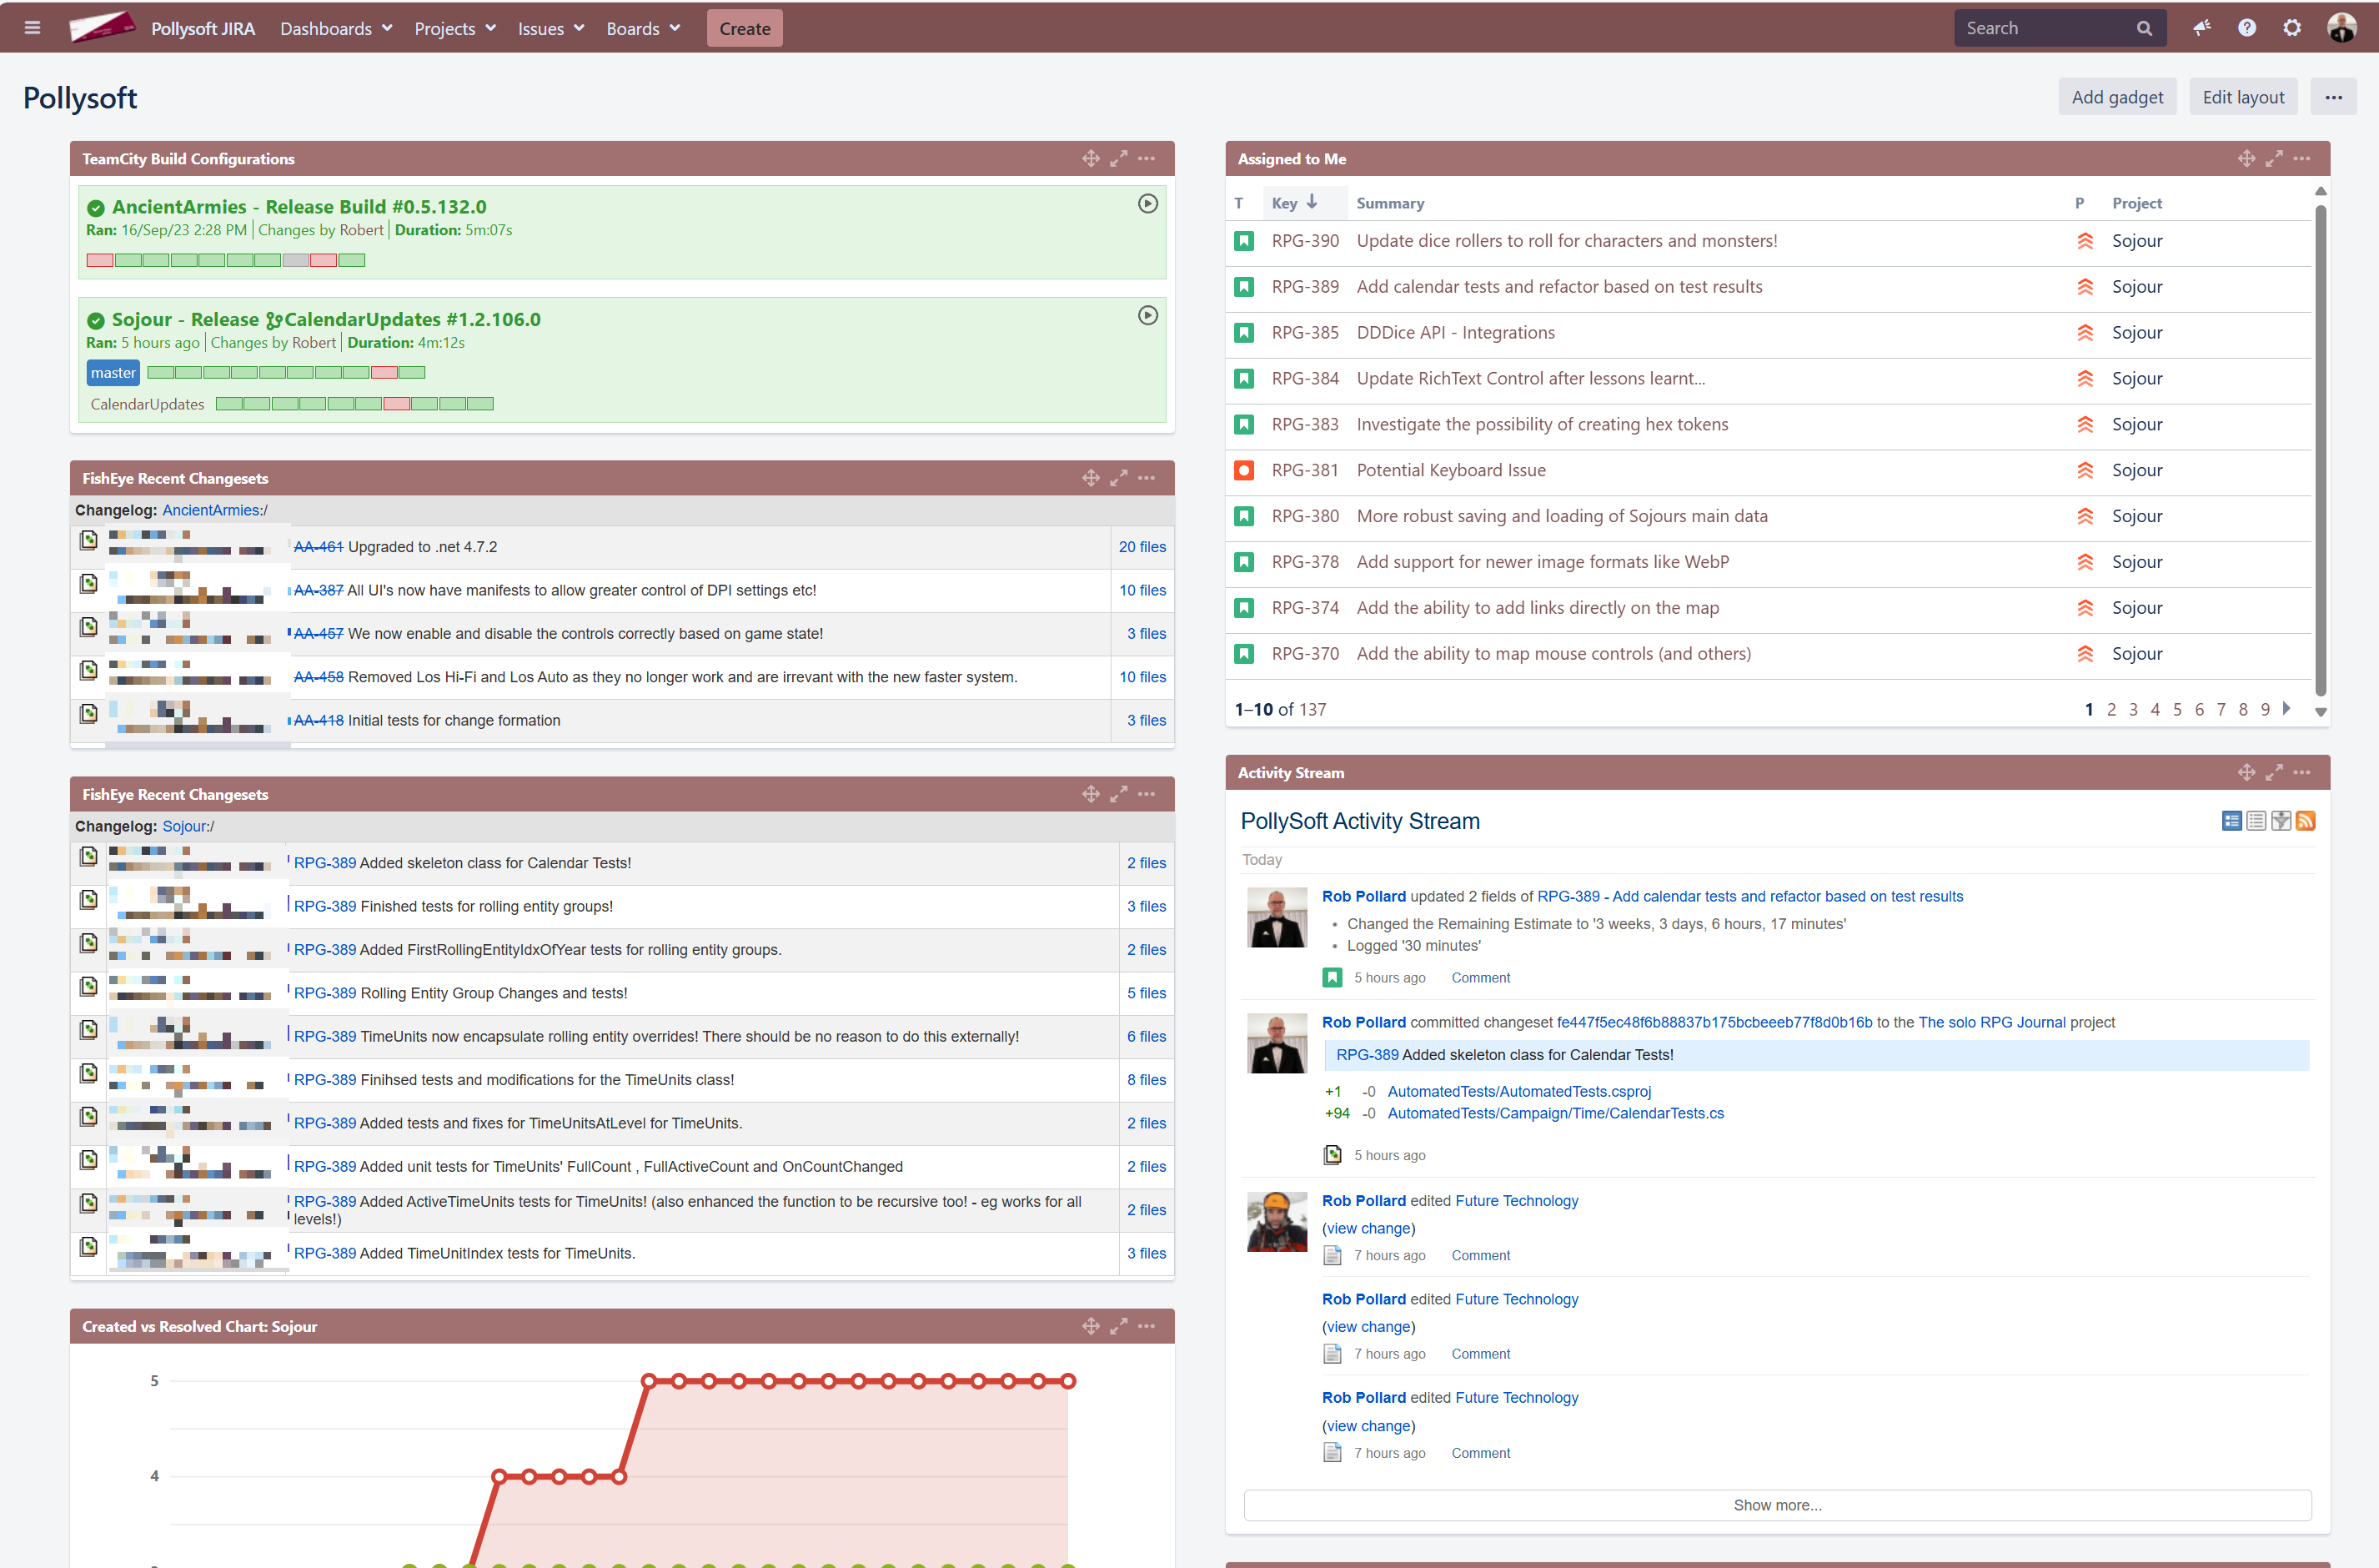
Task: Open the Activity Stream filter options
Action: coord(2280,821)
